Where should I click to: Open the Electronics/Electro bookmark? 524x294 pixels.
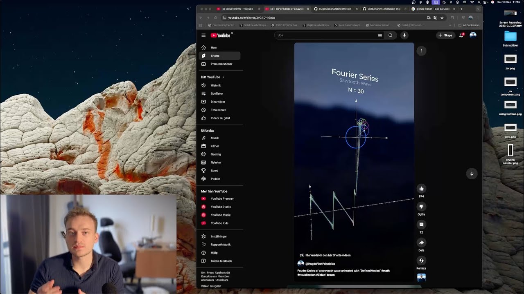222,25
